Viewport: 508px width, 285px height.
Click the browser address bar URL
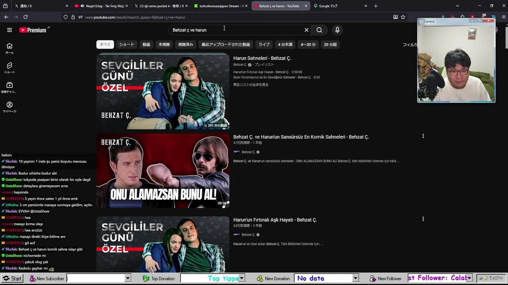point(135,17)
